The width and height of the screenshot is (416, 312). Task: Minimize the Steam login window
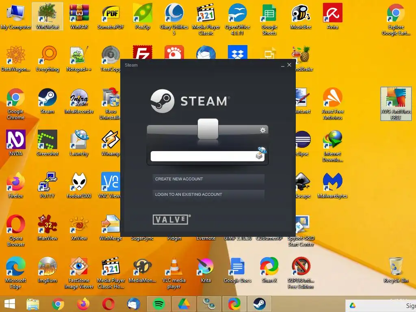[x=283, y=65]
